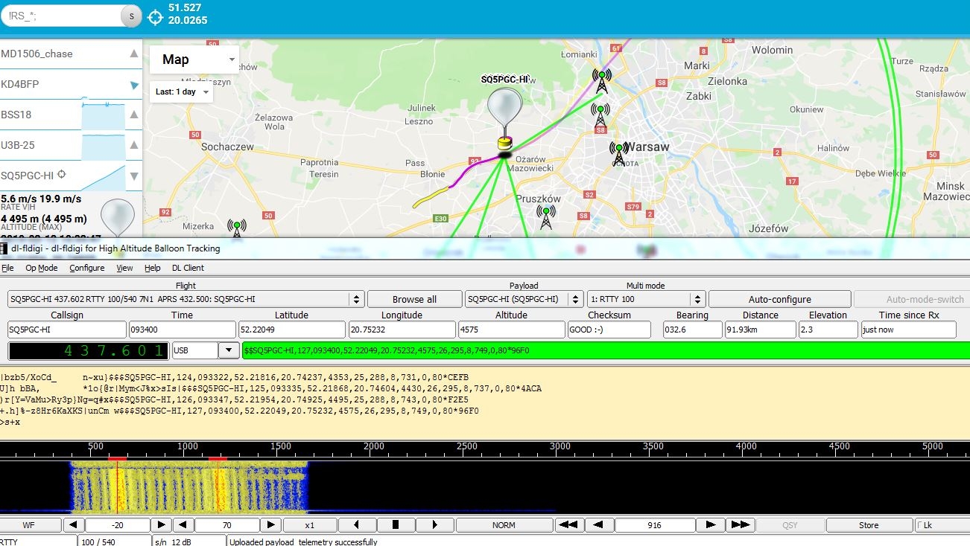Open the Map type dropdown

194,60
